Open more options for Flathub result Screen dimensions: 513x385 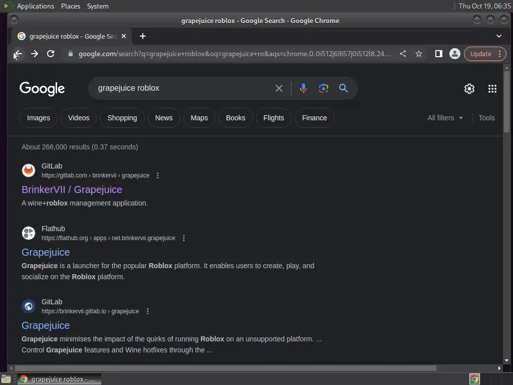coord(184,238)
